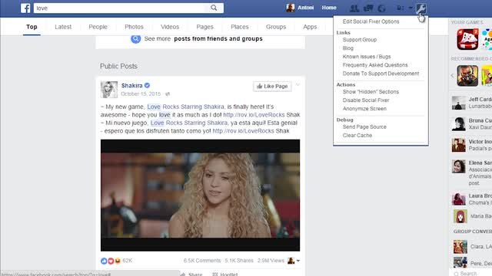Select Clear Cache
This screenshot has height=276, width=492.
pyautogui.click(x=357, y=135)
